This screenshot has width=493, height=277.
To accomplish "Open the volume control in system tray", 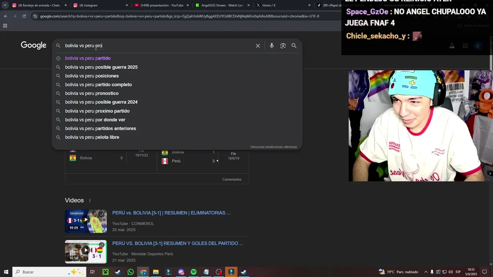I will point(451,272).
